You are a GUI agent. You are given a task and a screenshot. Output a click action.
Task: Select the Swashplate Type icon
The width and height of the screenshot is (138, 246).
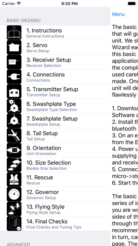tap(14, 106)
